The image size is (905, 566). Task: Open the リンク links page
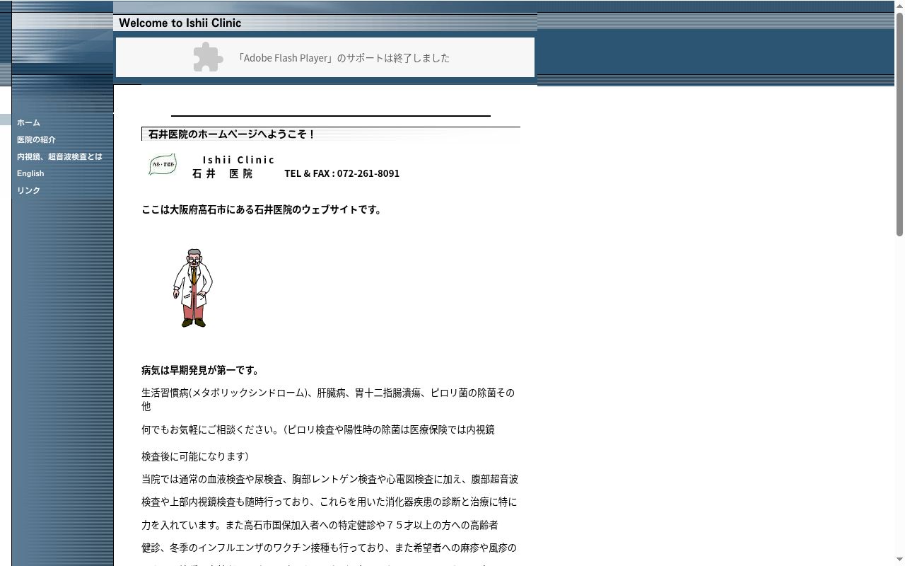point(28,190)
